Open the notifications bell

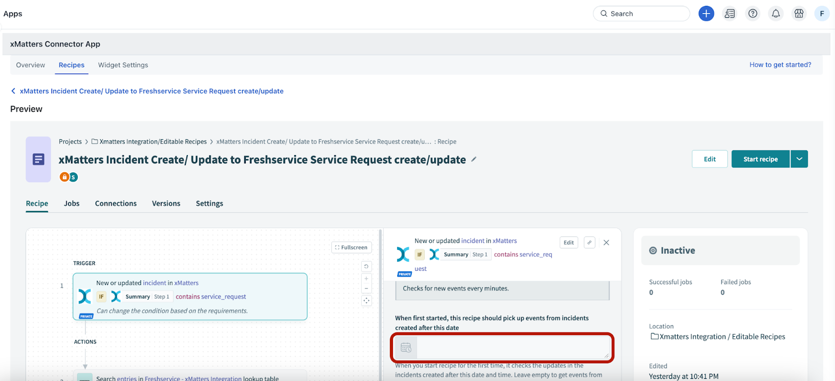tap(776, 14)
